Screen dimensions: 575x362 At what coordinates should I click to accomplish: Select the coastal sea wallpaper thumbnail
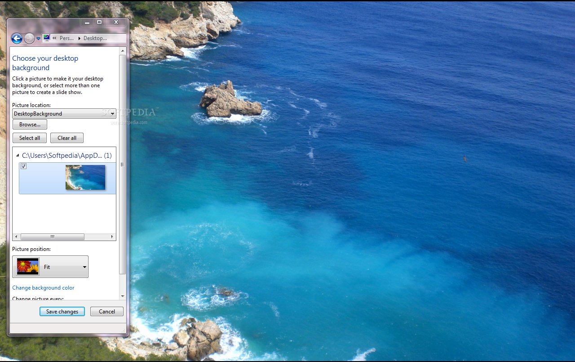(85, 177)
